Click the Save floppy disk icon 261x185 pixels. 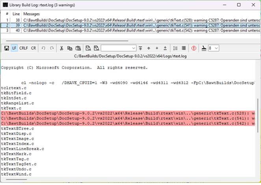click(7, 48)
